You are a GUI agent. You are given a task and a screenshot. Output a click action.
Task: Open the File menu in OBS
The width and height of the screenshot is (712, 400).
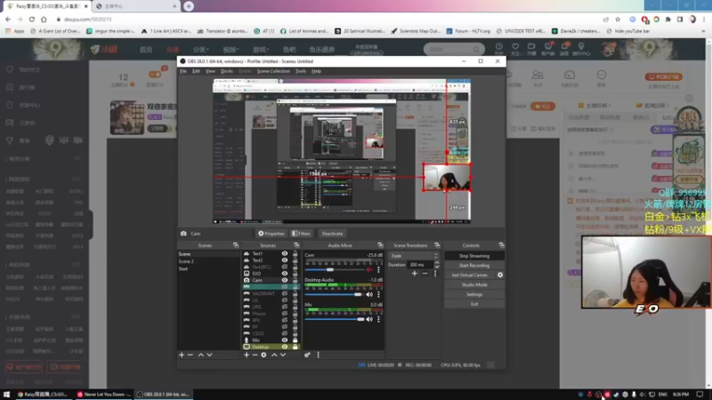[x=183, y=71]
